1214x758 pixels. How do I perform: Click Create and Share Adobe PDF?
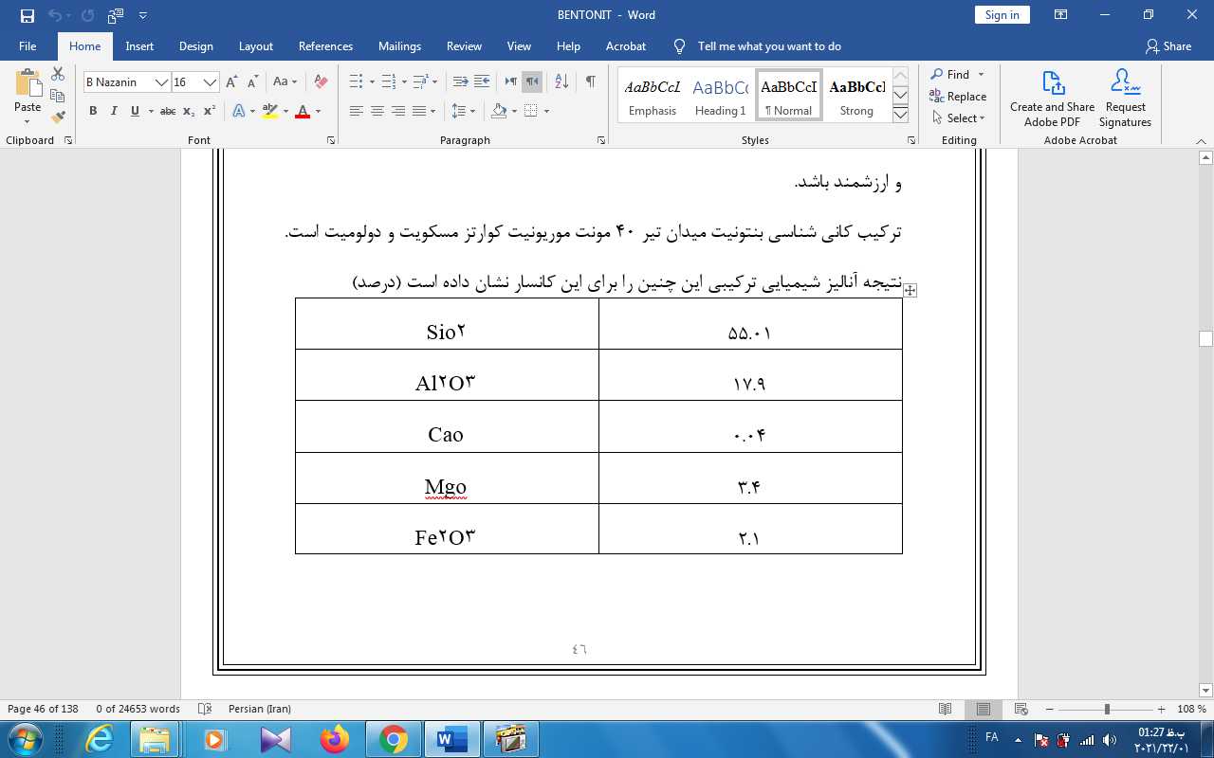[1052, 98]
